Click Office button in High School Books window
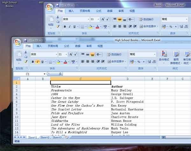Image resolution: width=191 pixels, height=151 pixels. click(x=18, y=43)
